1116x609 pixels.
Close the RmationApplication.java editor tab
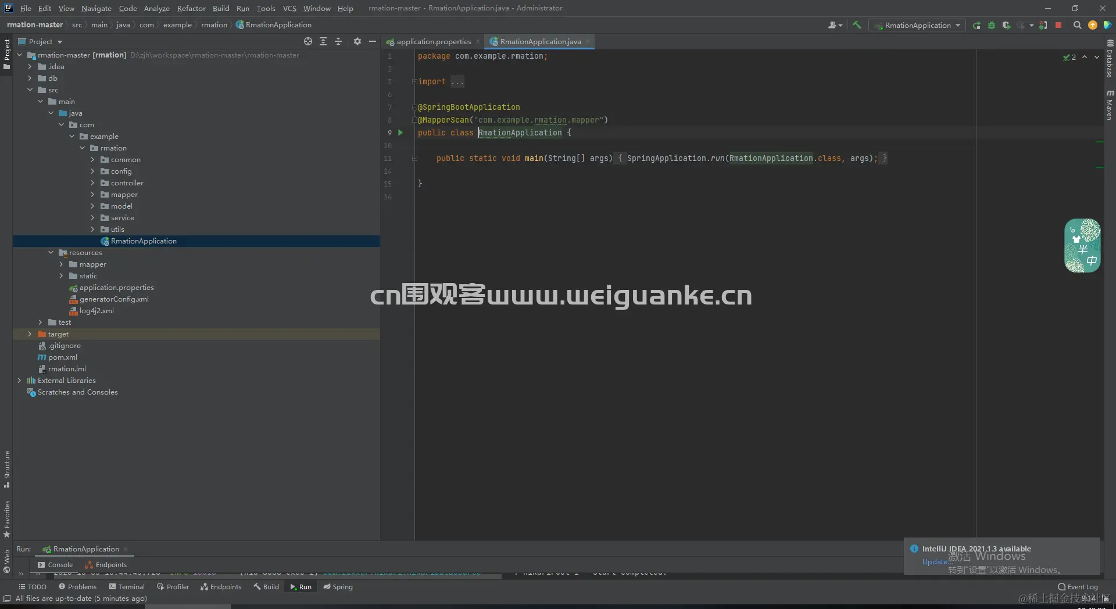tap(588, 41)
